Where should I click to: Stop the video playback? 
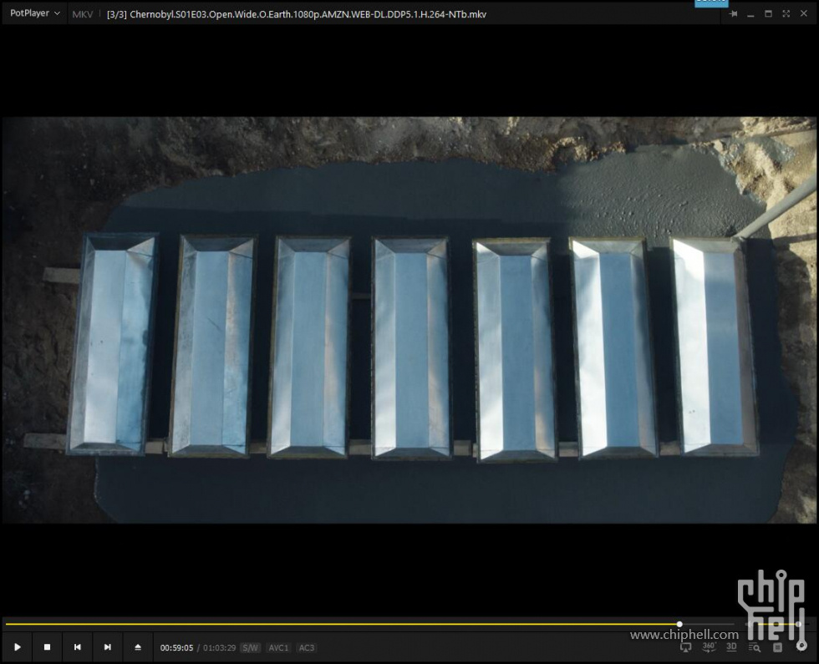pyautogui.click(x=47, y=647)
